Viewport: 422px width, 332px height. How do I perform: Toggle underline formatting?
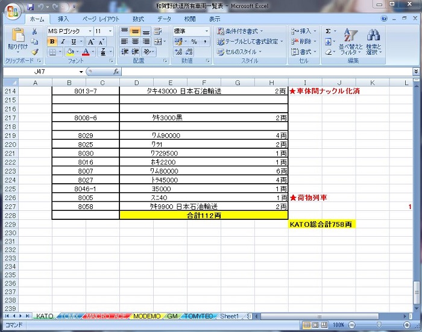click(73, 42)
